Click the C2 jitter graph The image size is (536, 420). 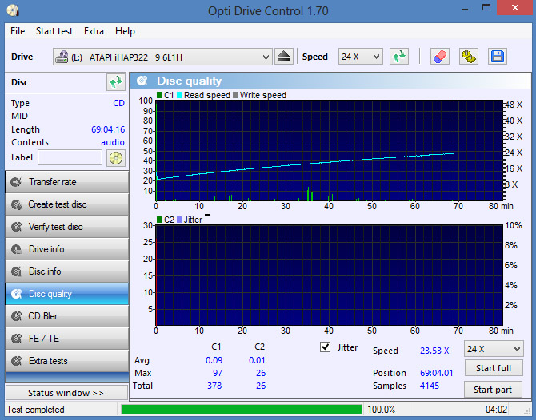click(x=329, y=275)
